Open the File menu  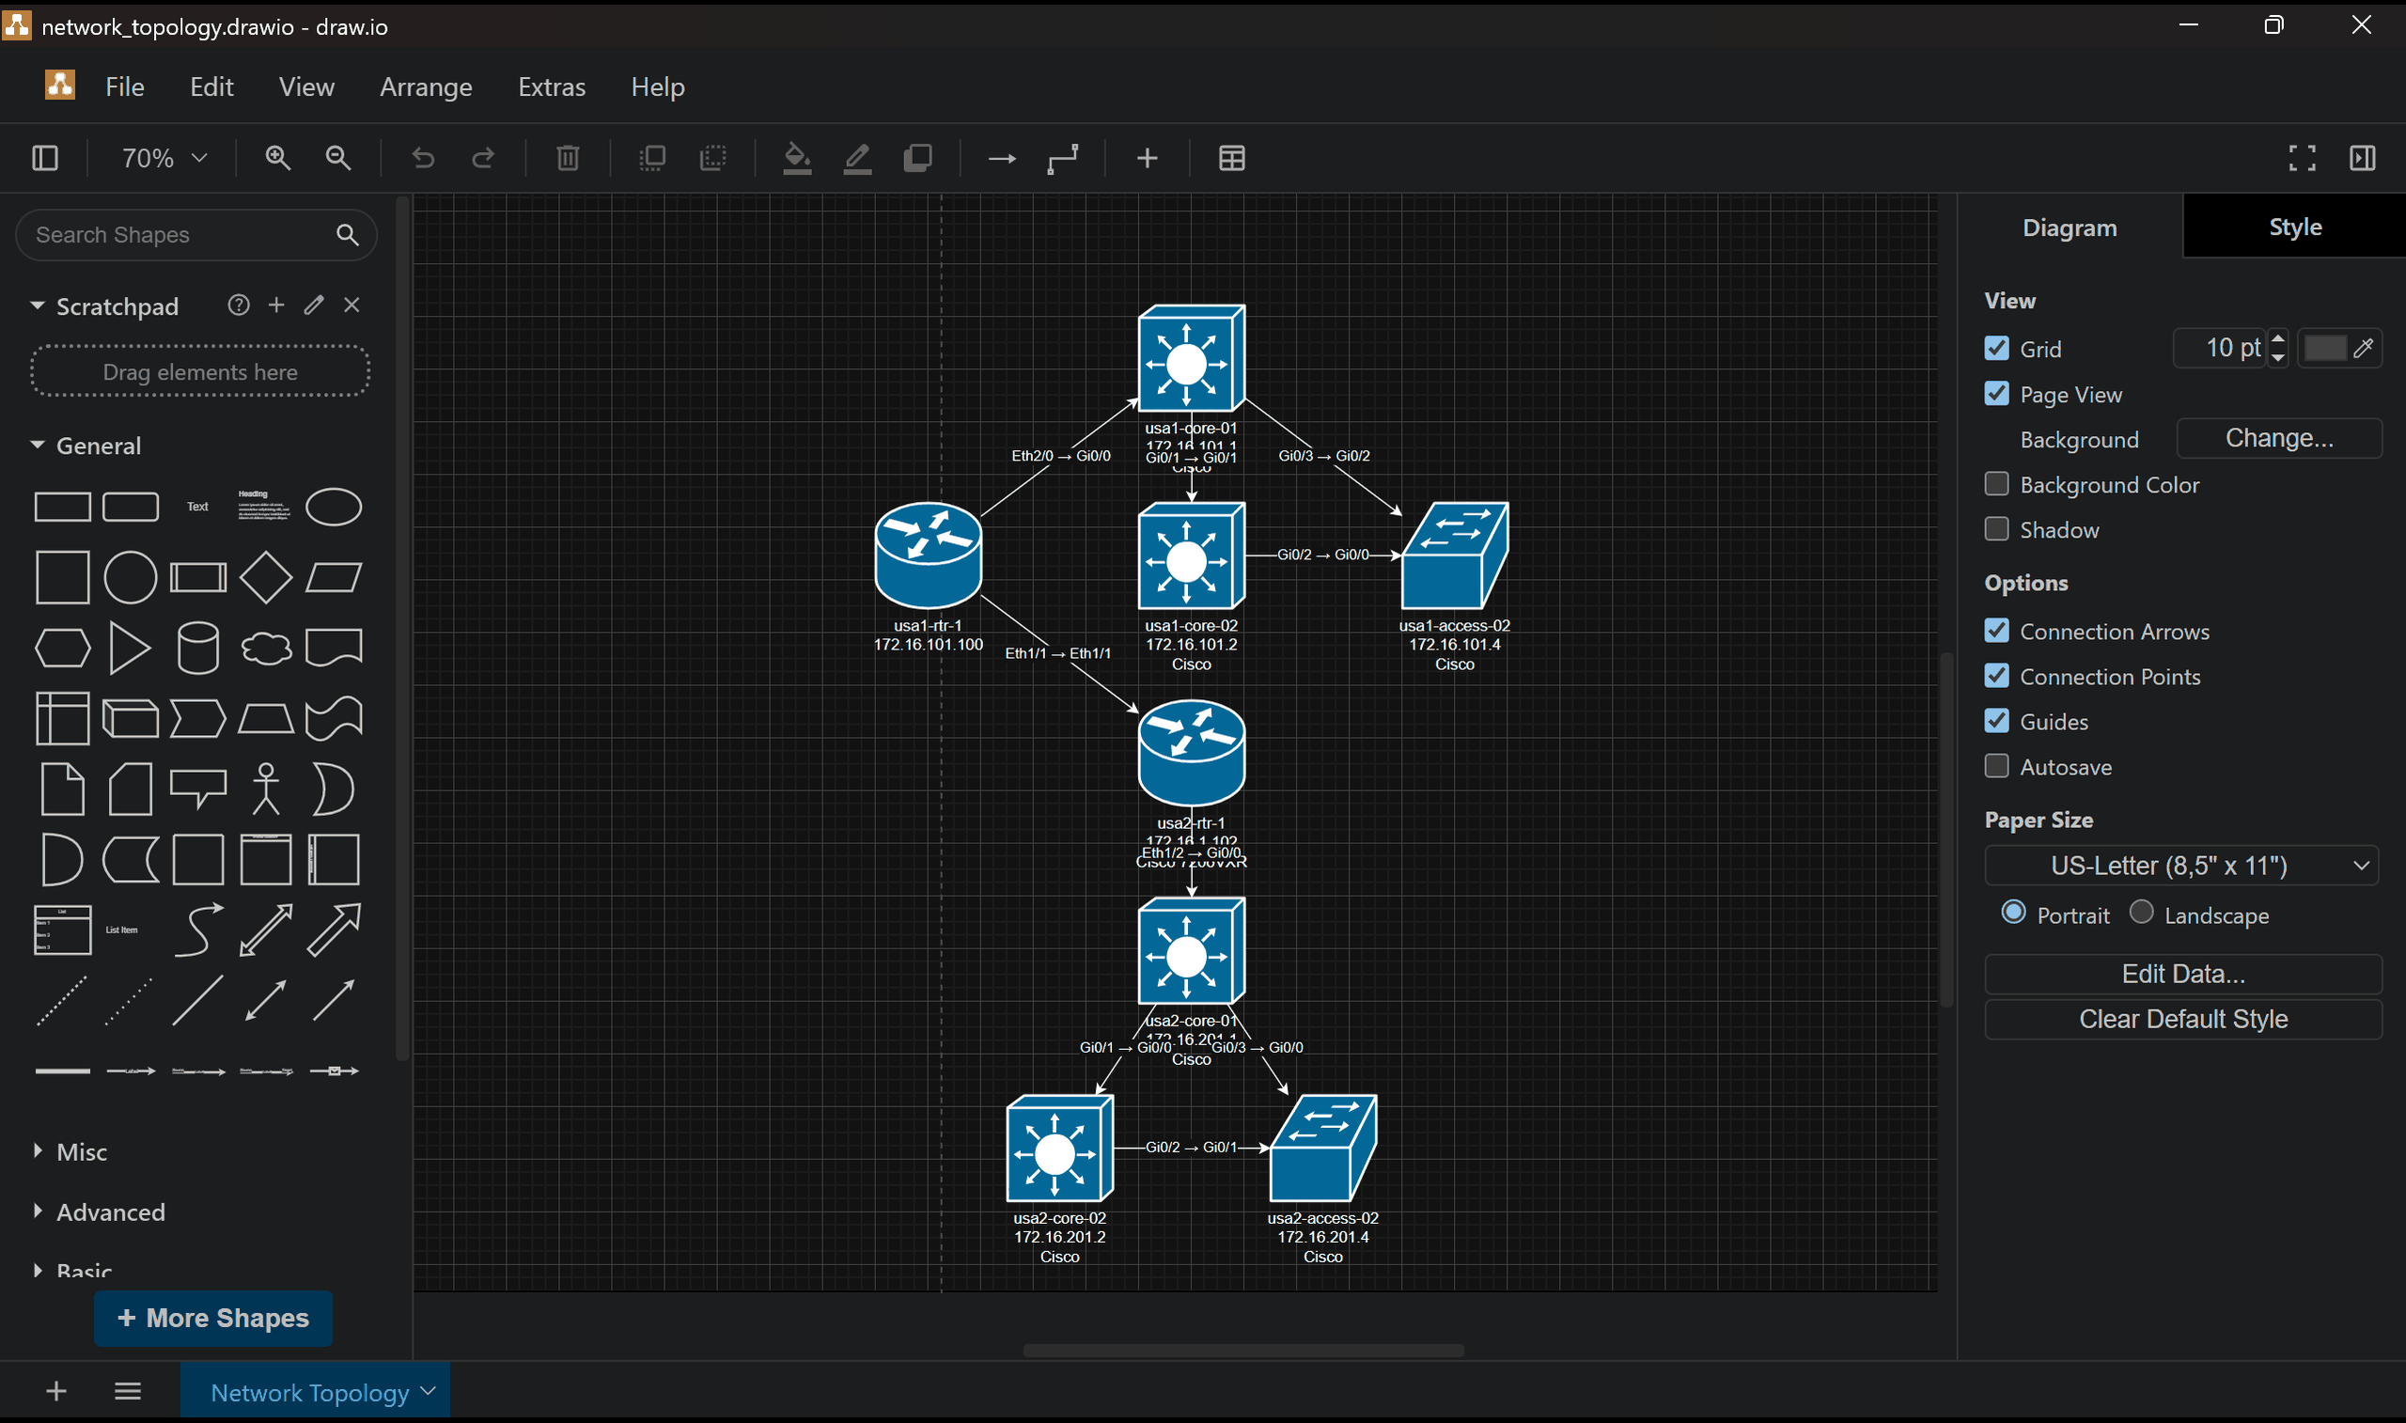(125, 87)
